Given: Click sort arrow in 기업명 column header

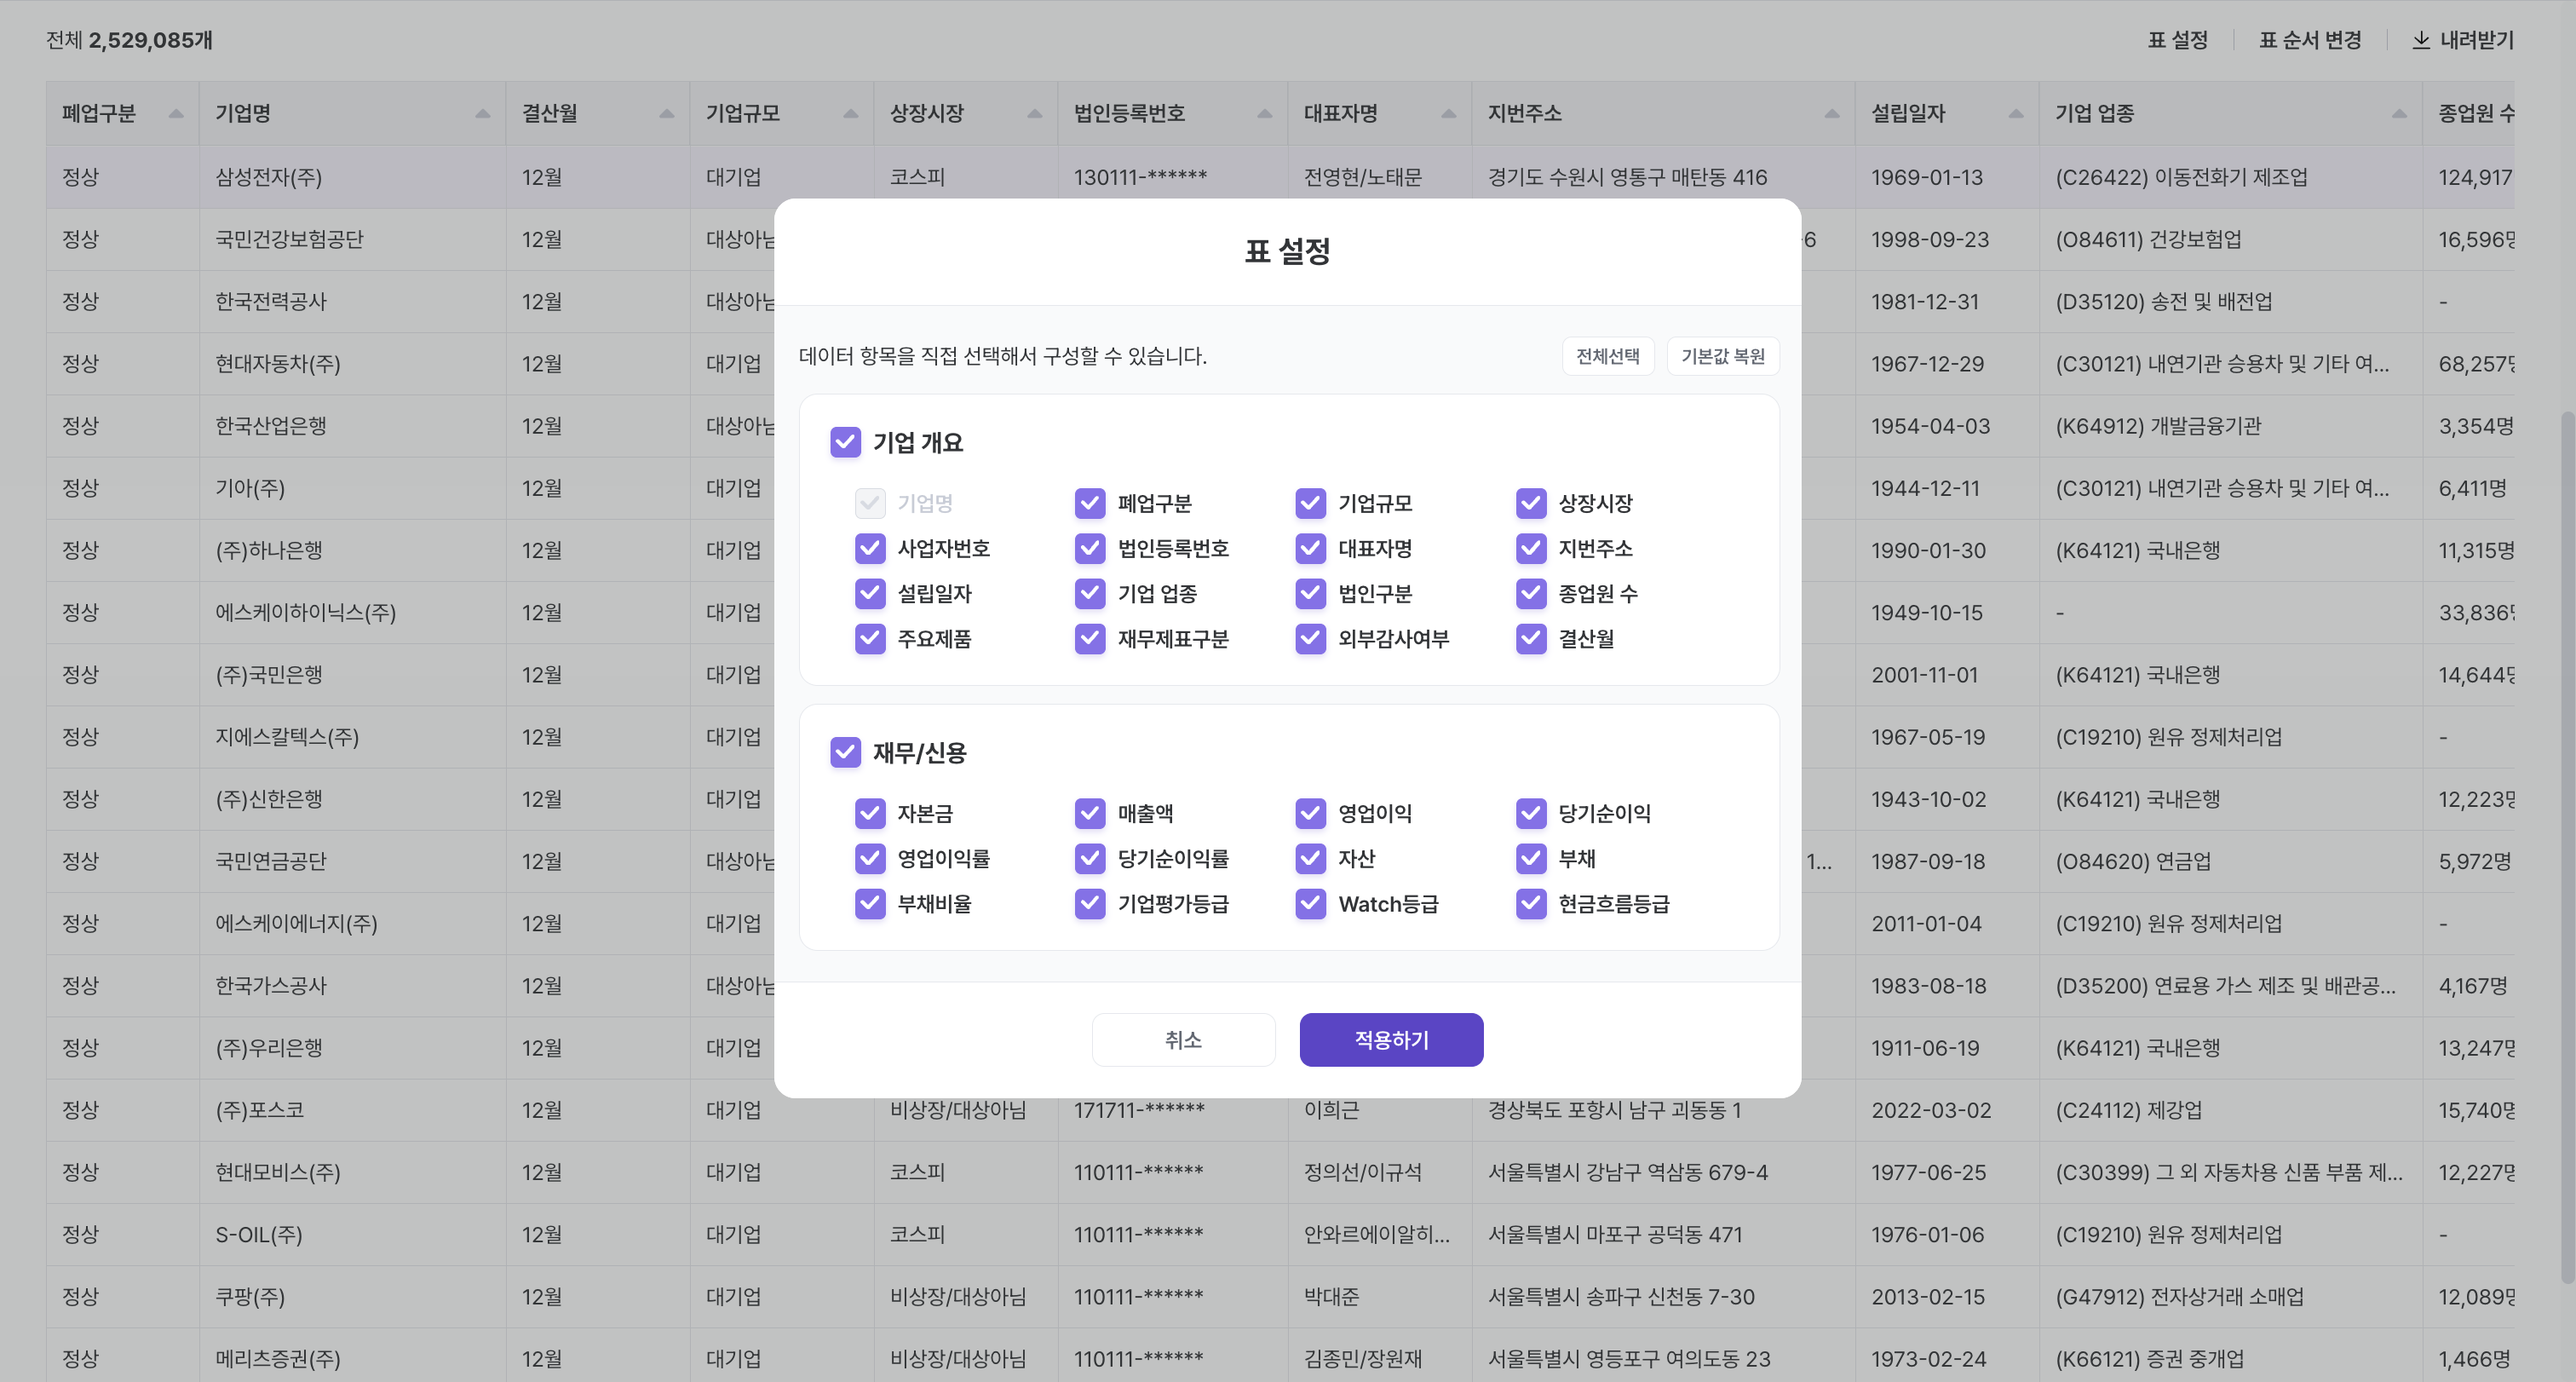Looking at the screenshot, I should tap(482, 113).
